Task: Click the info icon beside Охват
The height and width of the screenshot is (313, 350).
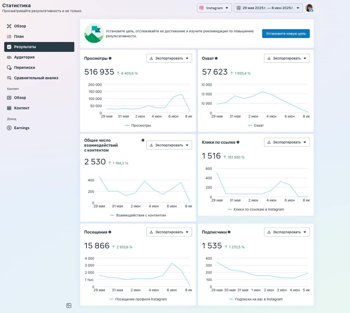Action: point(216,58)
